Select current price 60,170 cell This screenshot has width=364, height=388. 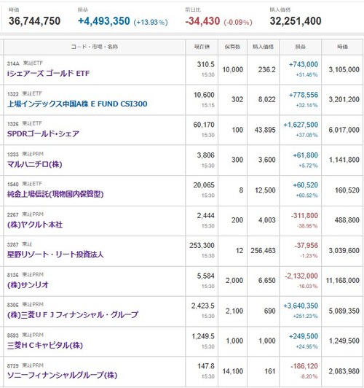click(204, 125)
